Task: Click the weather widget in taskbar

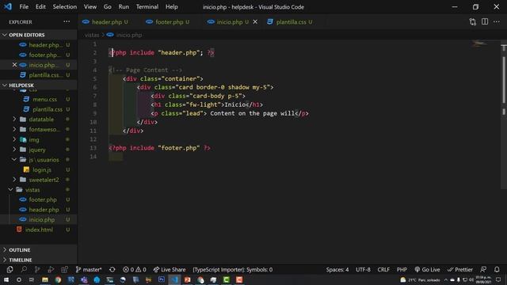Action: pos(420,279)
